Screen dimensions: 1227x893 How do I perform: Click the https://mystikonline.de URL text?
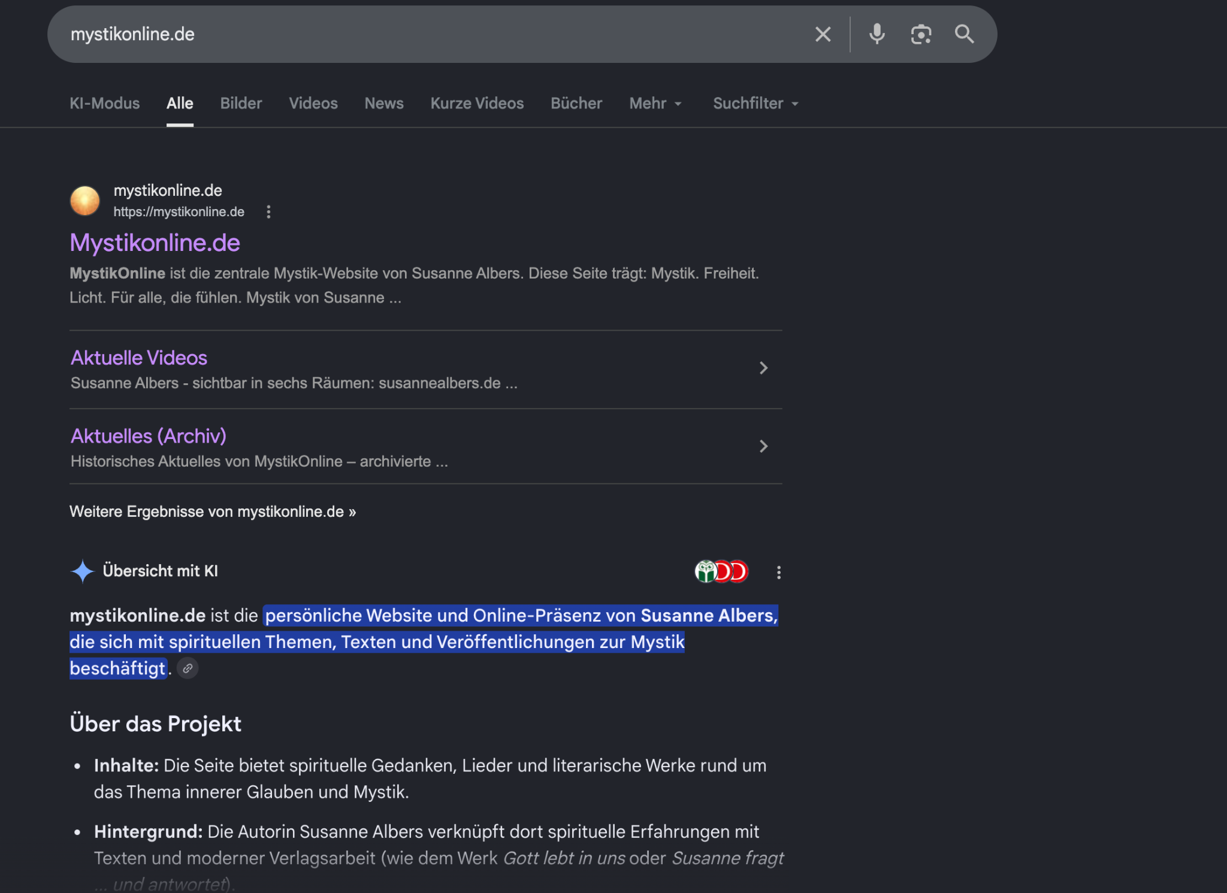[x=179, y=211]
